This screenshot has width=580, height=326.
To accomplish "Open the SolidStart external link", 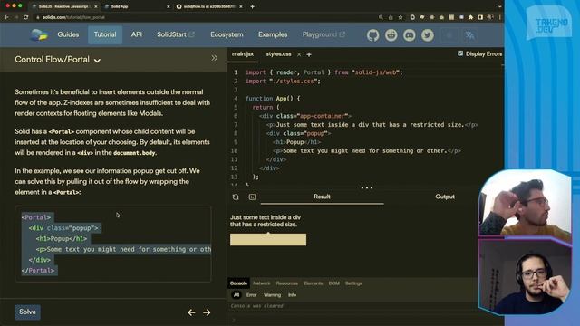I will 175,34.
